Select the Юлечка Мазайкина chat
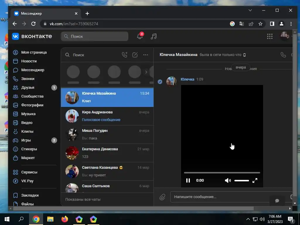Viewport: 300px width, 225px height. tap(107, 98)
